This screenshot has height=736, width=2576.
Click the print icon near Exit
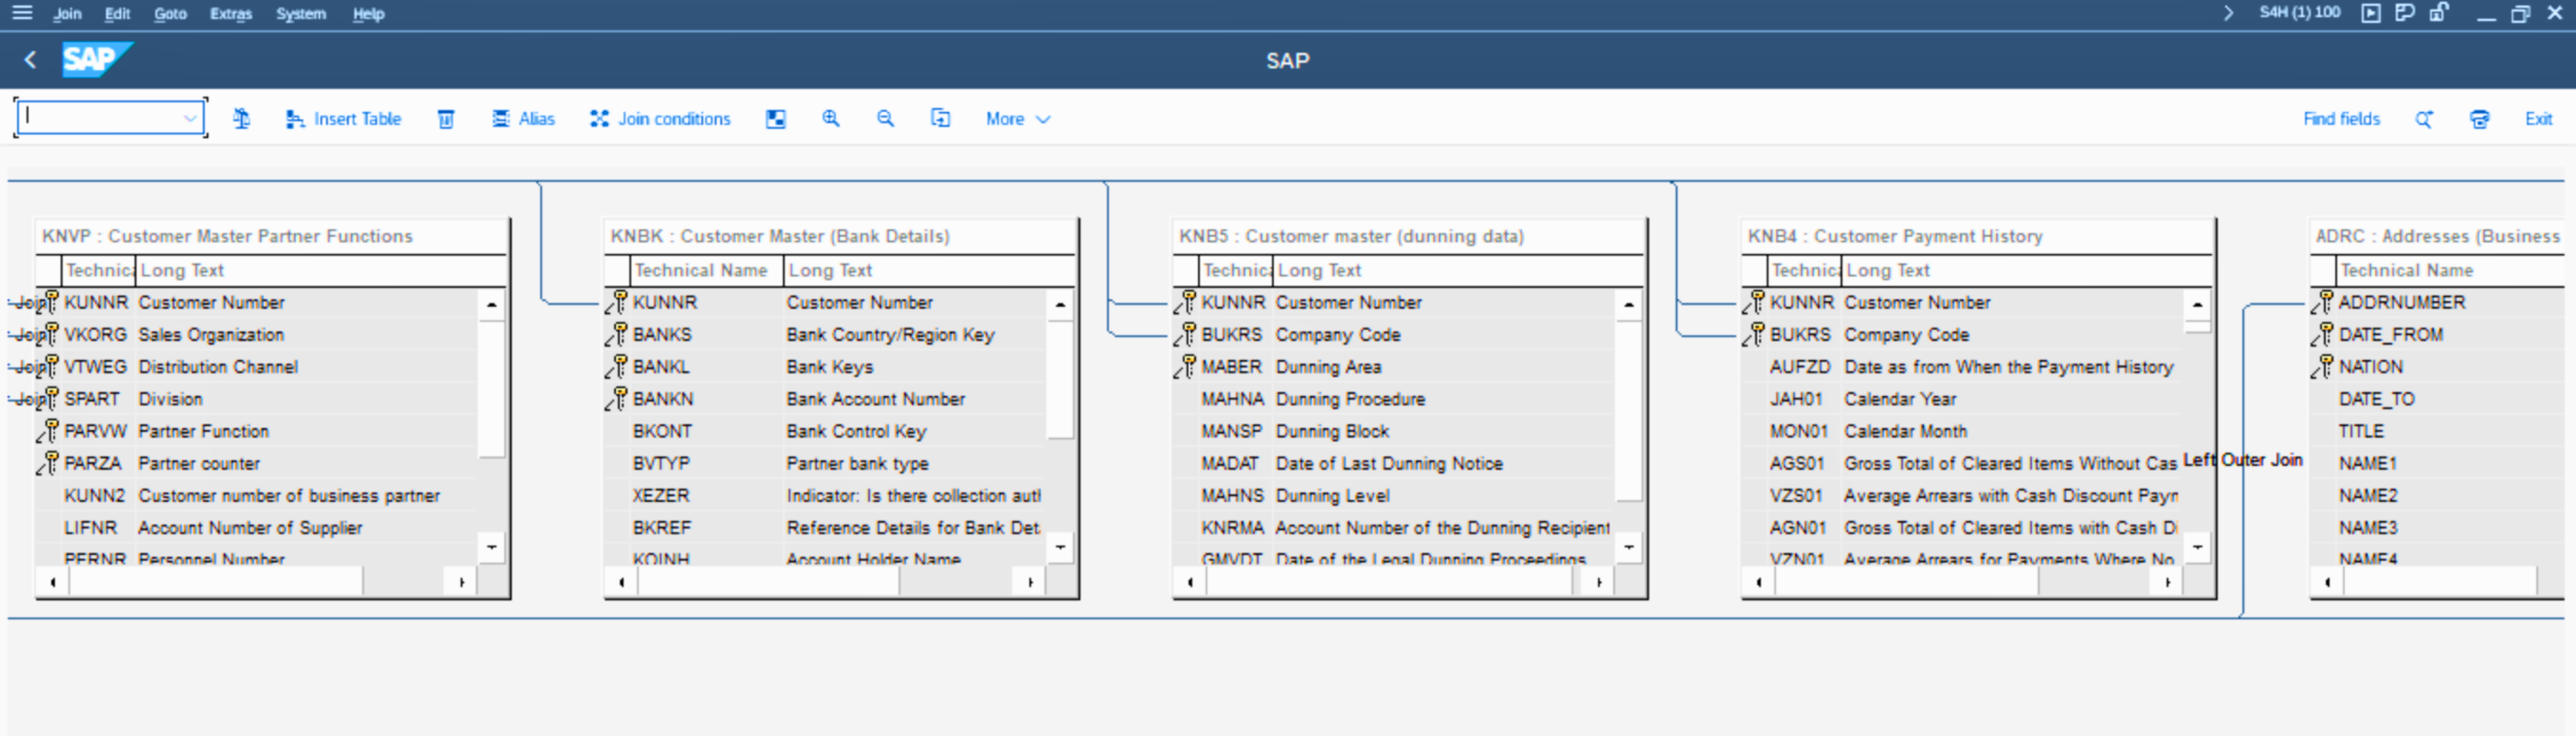pos(2479,119)
